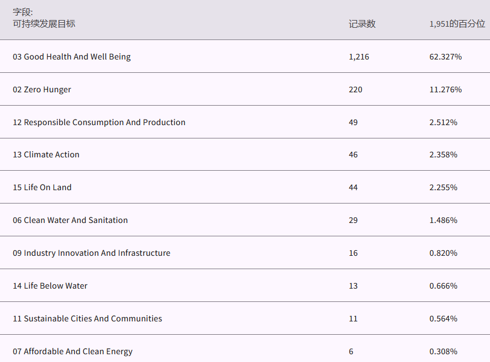Viewport: 490px width, 362px height.
Task: Click the 1.486% percentage value
Action: click(x=443, y=220)
